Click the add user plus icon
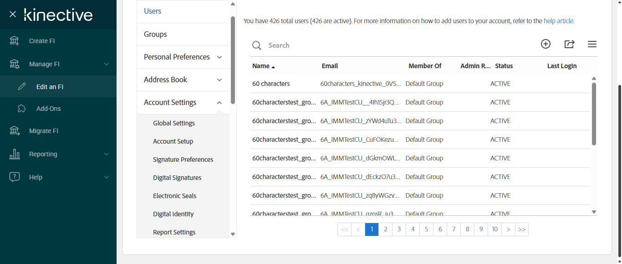The height and width of the screenshot is (264, 622). [546, 44]
